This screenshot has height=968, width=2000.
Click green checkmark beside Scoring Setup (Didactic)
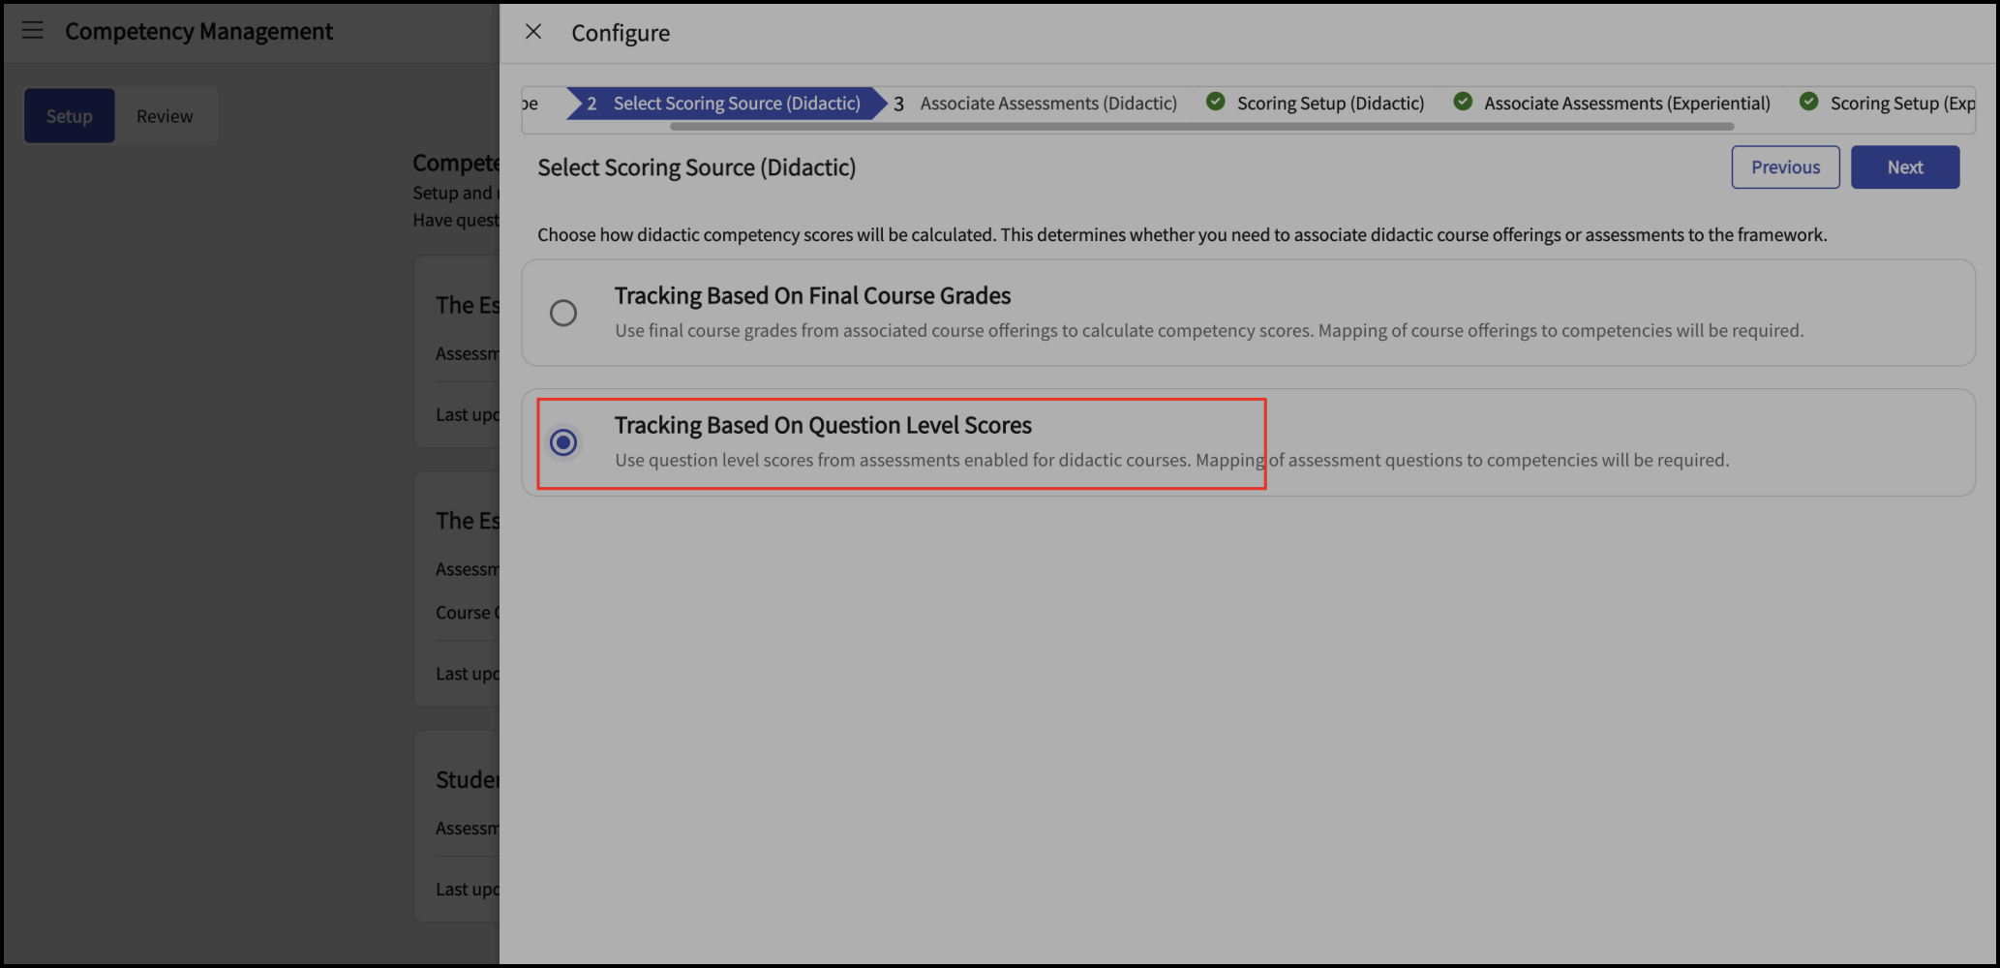click(1216, 102)
